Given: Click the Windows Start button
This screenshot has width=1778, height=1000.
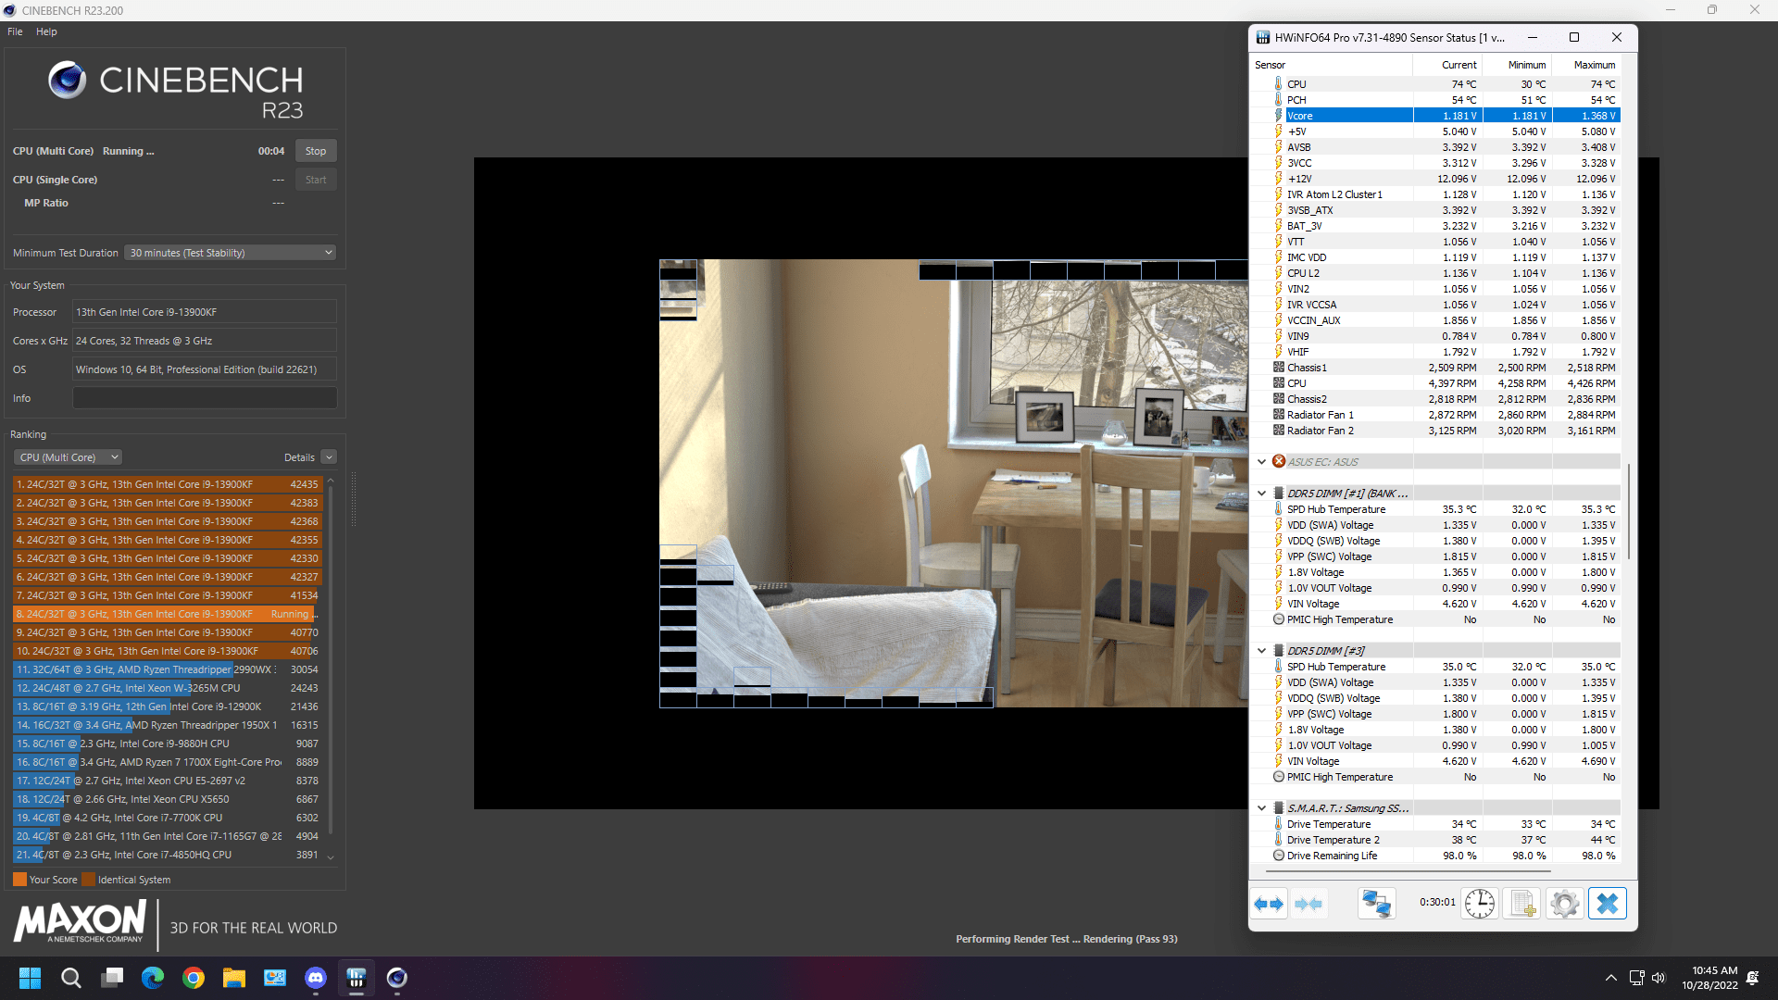Looking at the screenshot, I should click(x=30, y=978).
